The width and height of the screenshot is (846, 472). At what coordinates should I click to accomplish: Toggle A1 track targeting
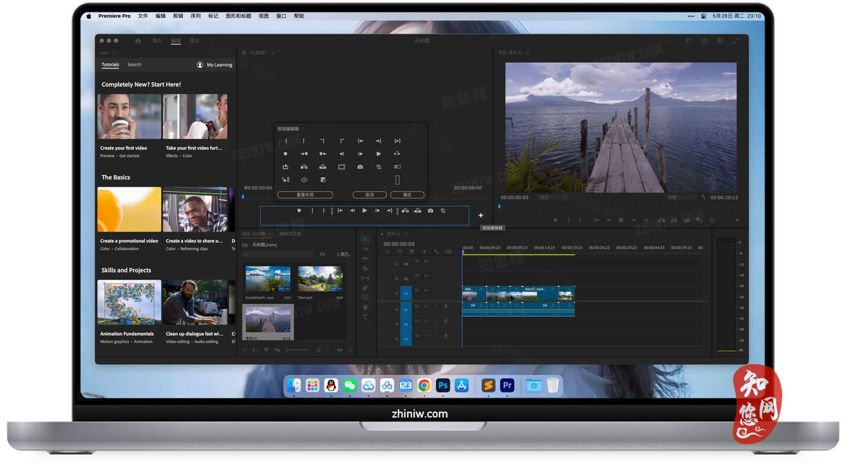tap(406, 309)
